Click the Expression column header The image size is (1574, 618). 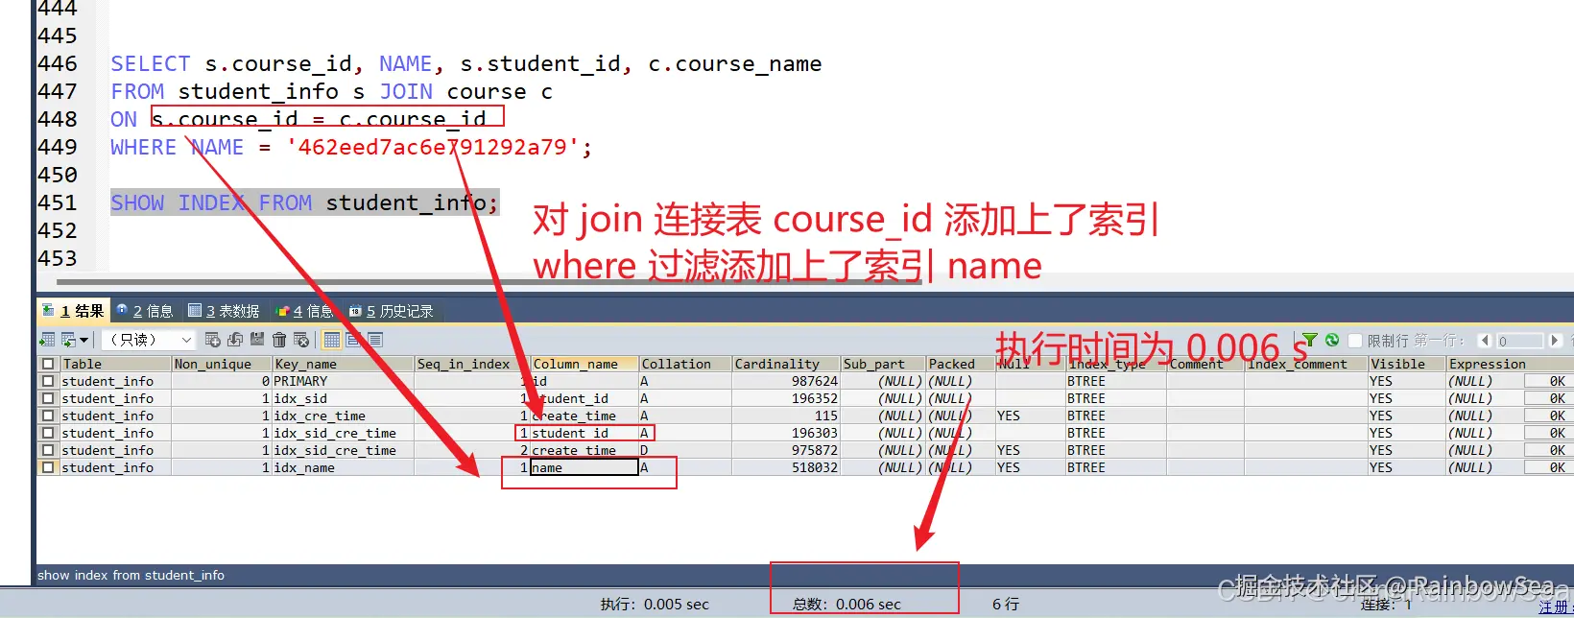[x=1510, y=364]
